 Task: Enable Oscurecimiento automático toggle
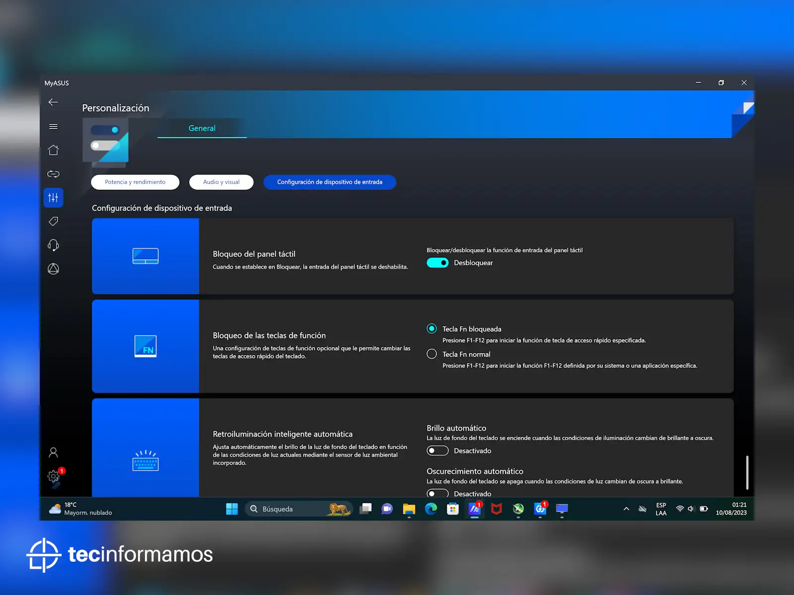pos(437,493)
